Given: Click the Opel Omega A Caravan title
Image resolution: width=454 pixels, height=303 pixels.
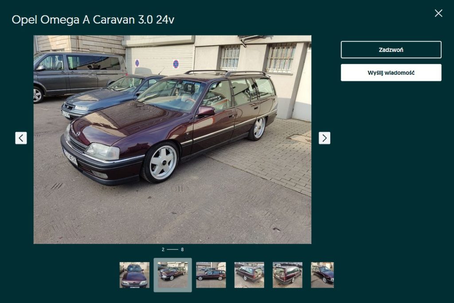Looking at the screenshot, I should (x=93, y=20).
